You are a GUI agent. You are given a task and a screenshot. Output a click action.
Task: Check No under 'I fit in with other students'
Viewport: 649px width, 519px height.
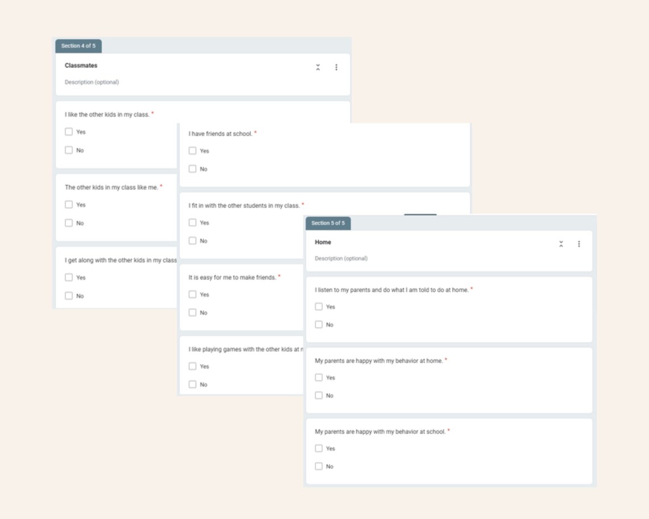[x=192, y=240]
